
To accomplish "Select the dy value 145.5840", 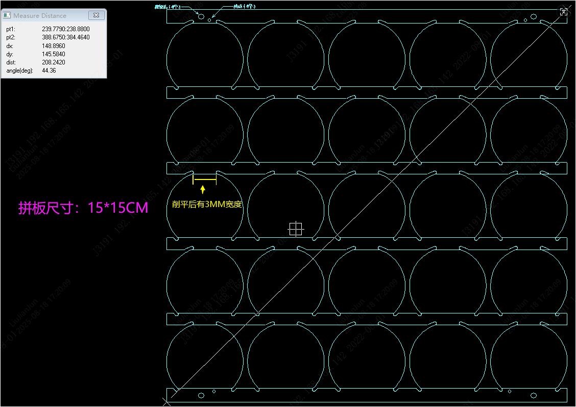I will 54,54.
